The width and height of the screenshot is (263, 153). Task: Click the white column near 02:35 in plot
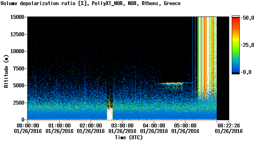110,114
